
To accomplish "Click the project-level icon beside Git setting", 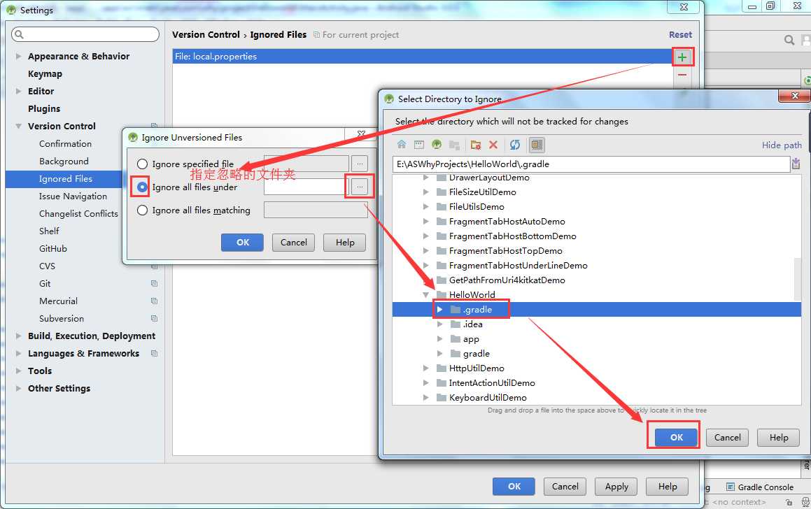I will point(154,283).
